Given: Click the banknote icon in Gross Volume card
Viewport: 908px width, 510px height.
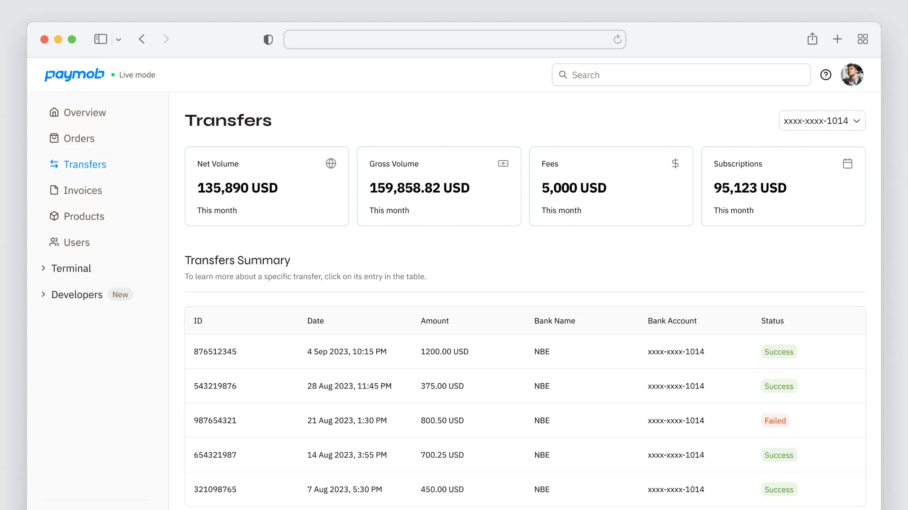Looking at the screenshot, I should 503,163.
